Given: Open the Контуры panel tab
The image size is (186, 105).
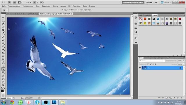Looking at the screenshot, I should [x=154, y=58].
